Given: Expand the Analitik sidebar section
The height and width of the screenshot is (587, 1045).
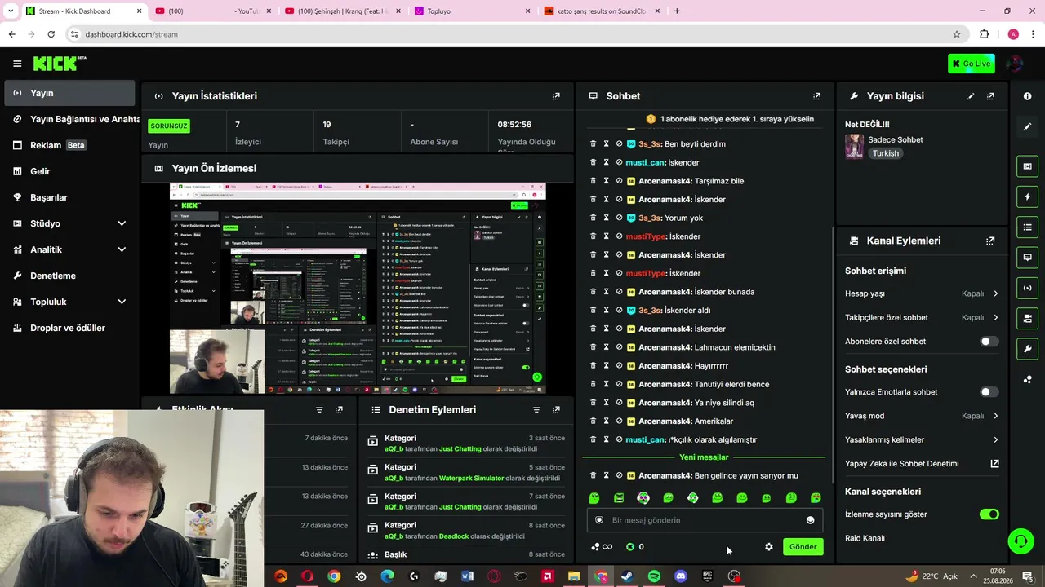Looking at the screenshot, I should [122, 249].
